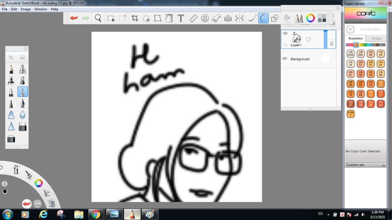
Task: Pick Copic color YR 27
Action: (351, 104)
